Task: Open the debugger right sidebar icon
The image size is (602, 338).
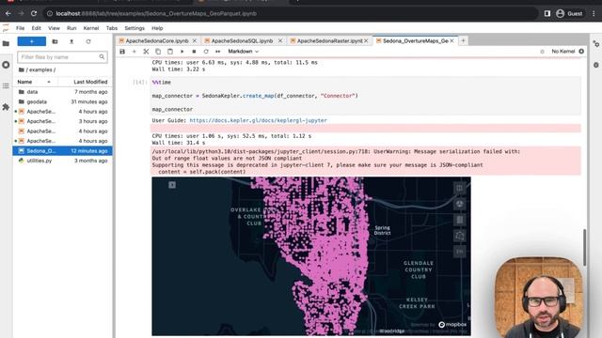Action: pos(595,65)
